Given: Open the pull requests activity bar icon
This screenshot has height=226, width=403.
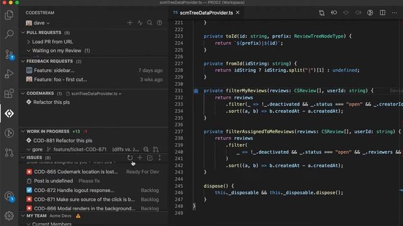Looking at the screenshot, I should [9, 153].
